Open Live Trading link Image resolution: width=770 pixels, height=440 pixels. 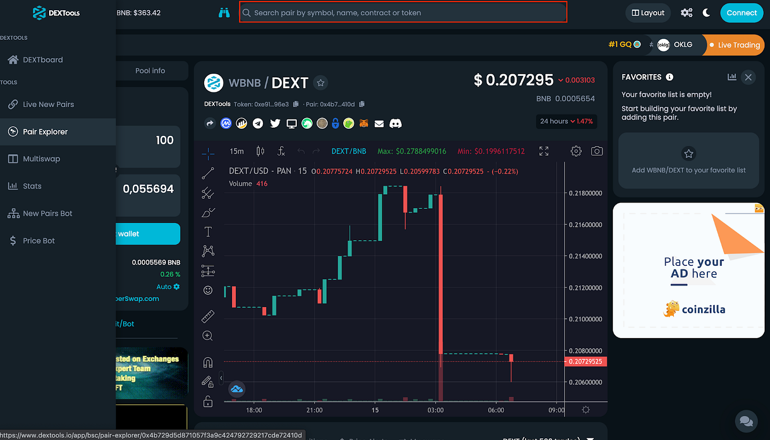(735, 45)
